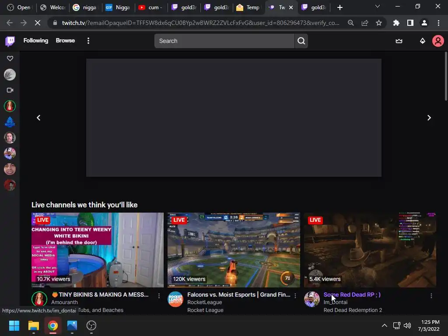Open Chrome three-dot menu

438,23
